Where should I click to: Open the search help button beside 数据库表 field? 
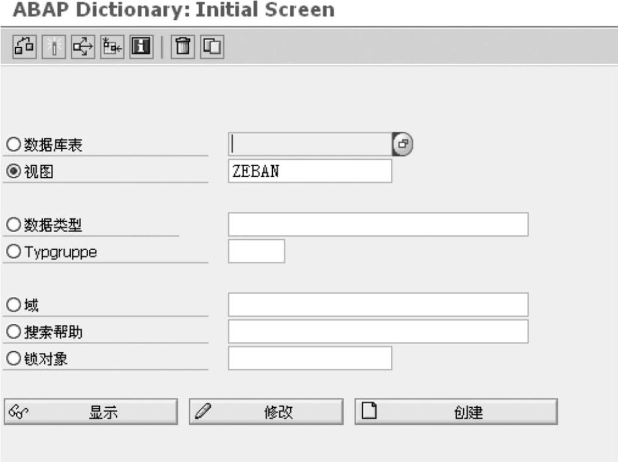[402, 144]
